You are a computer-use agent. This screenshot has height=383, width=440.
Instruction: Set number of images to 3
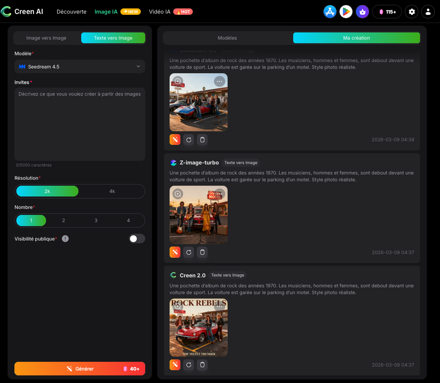pos(96,221)
